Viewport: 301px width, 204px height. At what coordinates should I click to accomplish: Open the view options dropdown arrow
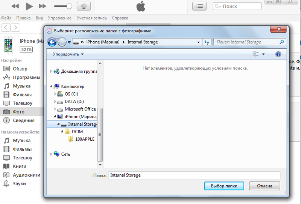(263, 54)
